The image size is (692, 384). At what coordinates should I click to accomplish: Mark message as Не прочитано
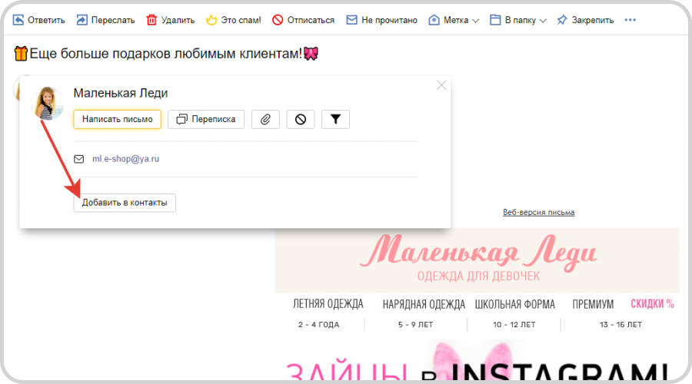381,20
